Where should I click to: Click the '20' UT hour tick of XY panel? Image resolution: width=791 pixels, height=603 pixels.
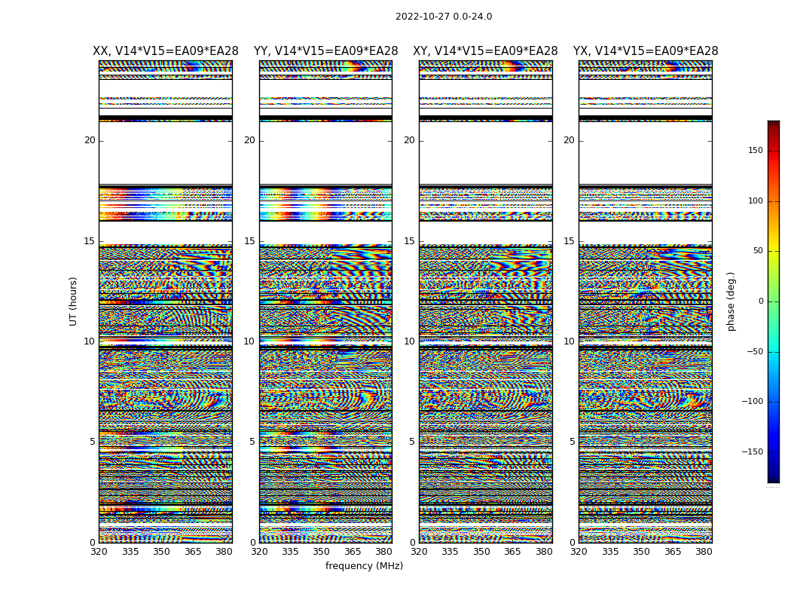pyautogui.click(x=410, y=140)
